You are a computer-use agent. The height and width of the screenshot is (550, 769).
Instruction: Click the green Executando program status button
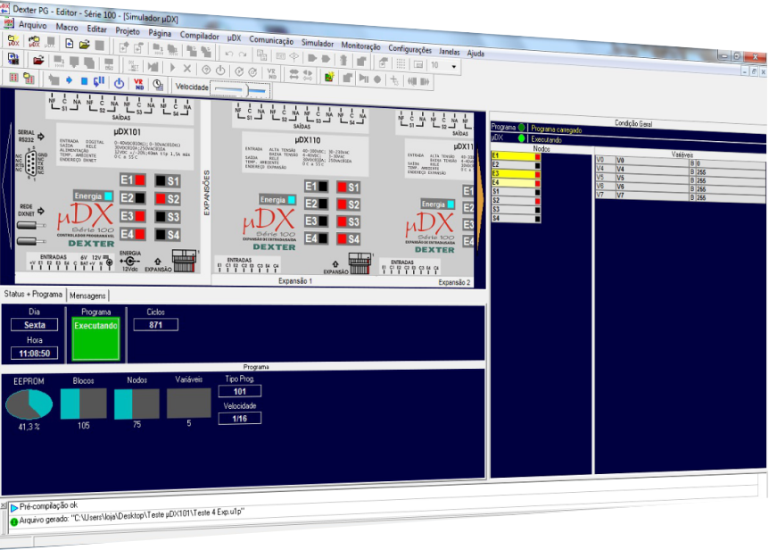pos(95,339)
